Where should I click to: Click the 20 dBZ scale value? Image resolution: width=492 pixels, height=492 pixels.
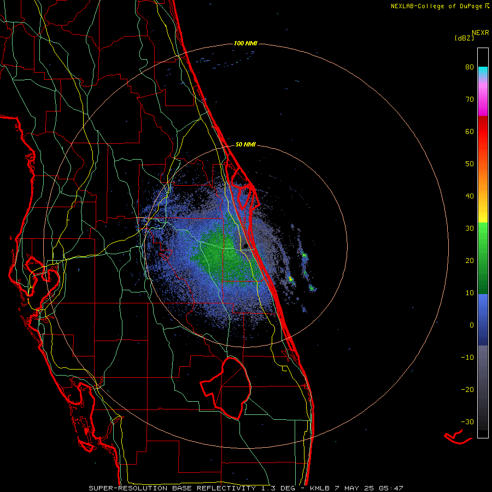click(470, 260)
